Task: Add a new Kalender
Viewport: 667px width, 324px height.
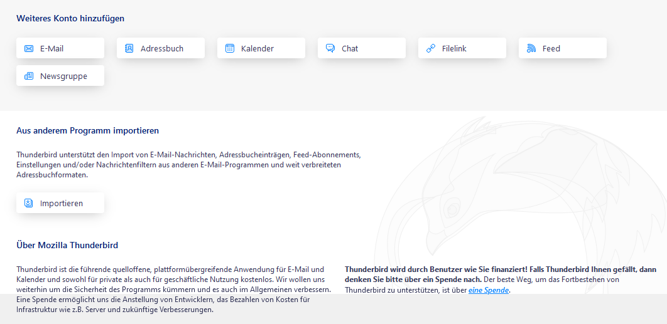Action: [261, 48]
